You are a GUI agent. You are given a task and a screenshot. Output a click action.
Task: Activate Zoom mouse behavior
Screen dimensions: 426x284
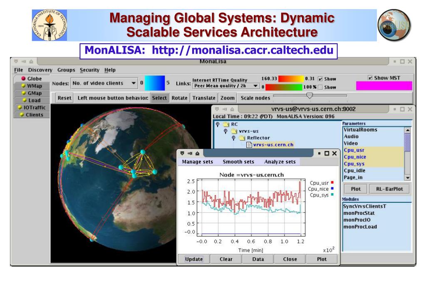click(228, 98)
